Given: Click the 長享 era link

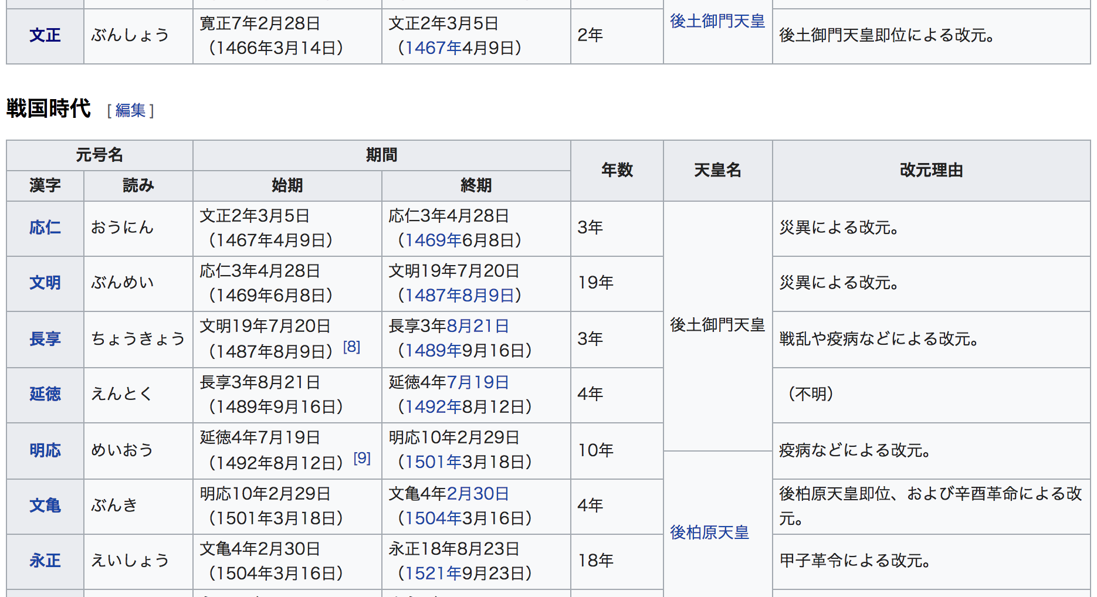Looking at the screenshot, I should [x=45, y=338].
